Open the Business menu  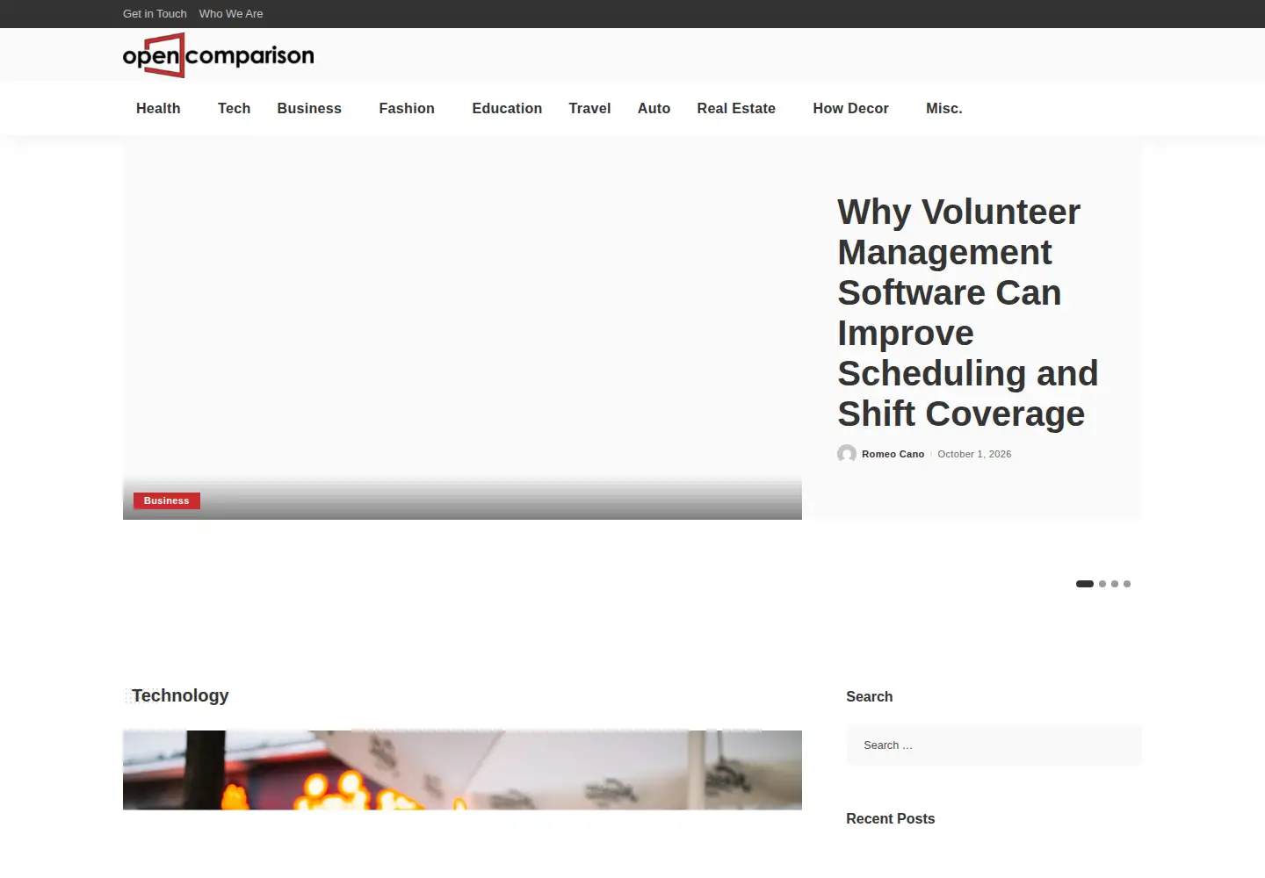point(309,108)
